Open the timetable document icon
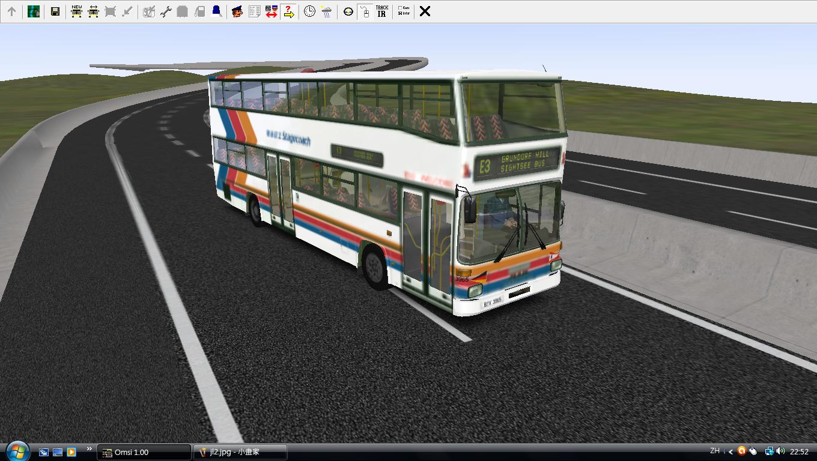This screenshot has height=461, width=817. point(254,11)
